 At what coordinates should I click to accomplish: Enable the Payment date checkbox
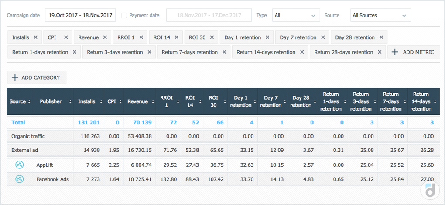click(124, 15)
